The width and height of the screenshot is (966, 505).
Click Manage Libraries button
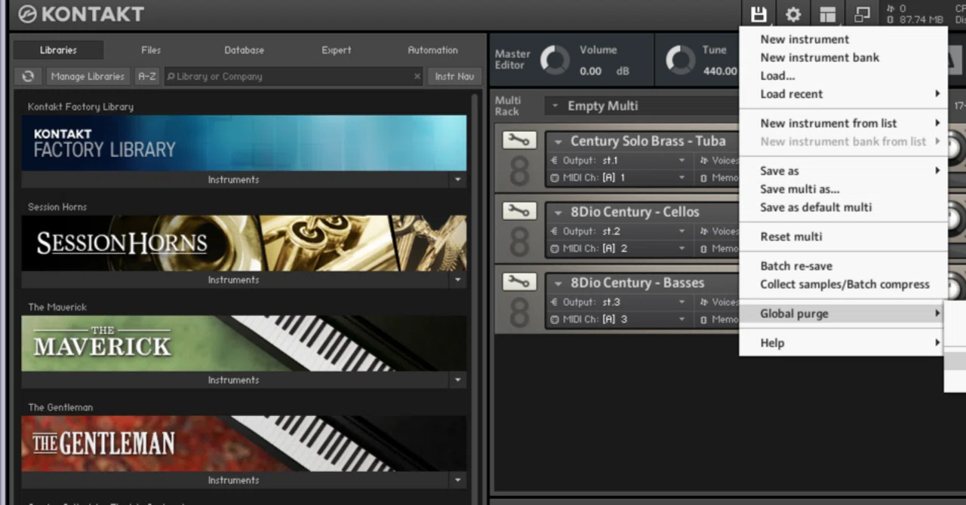click(x=88, y=76)
